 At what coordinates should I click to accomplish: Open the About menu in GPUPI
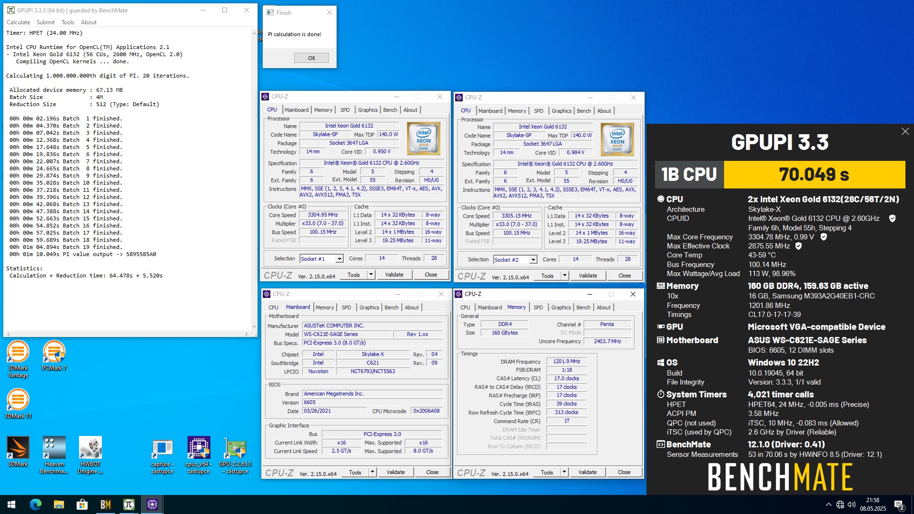pyautogui.click(x=89, y=22)
